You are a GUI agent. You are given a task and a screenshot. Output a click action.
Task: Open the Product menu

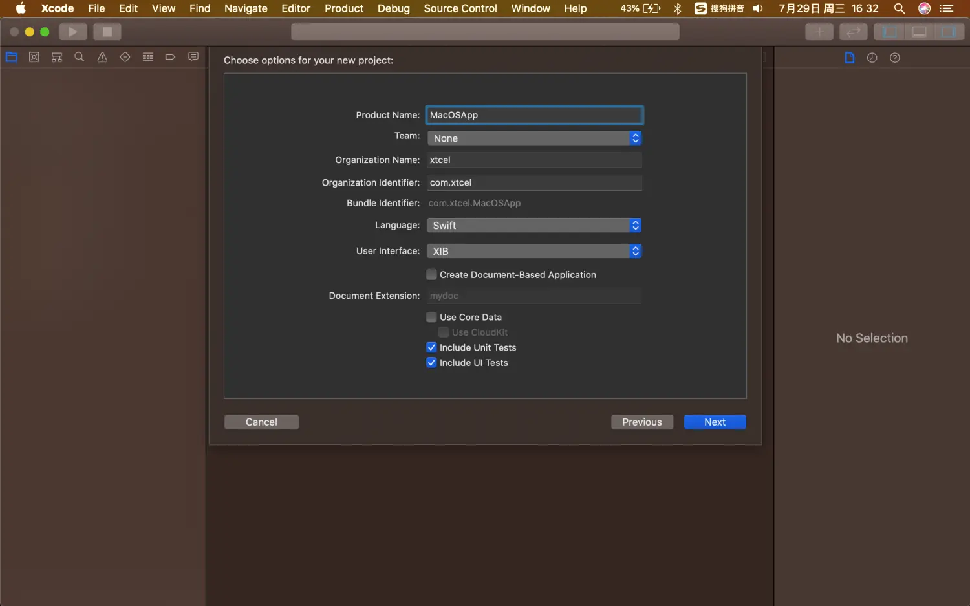tap(344, 8)
